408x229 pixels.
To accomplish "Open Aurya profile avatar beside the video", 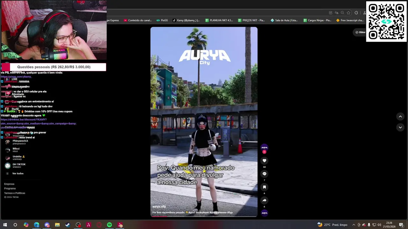I will point(264,147).
